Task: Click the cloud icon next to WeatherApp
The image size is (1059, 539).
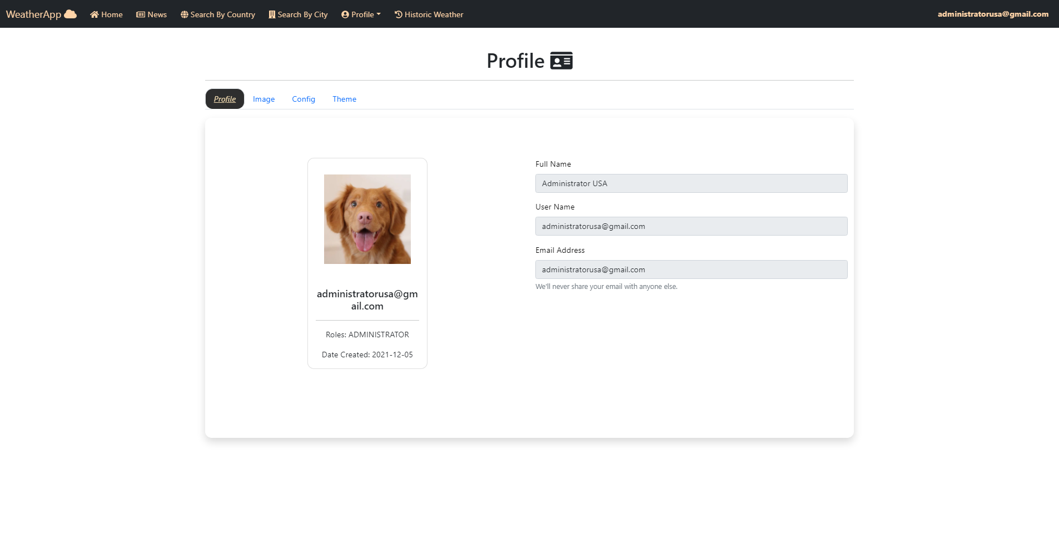Action: 69,13
